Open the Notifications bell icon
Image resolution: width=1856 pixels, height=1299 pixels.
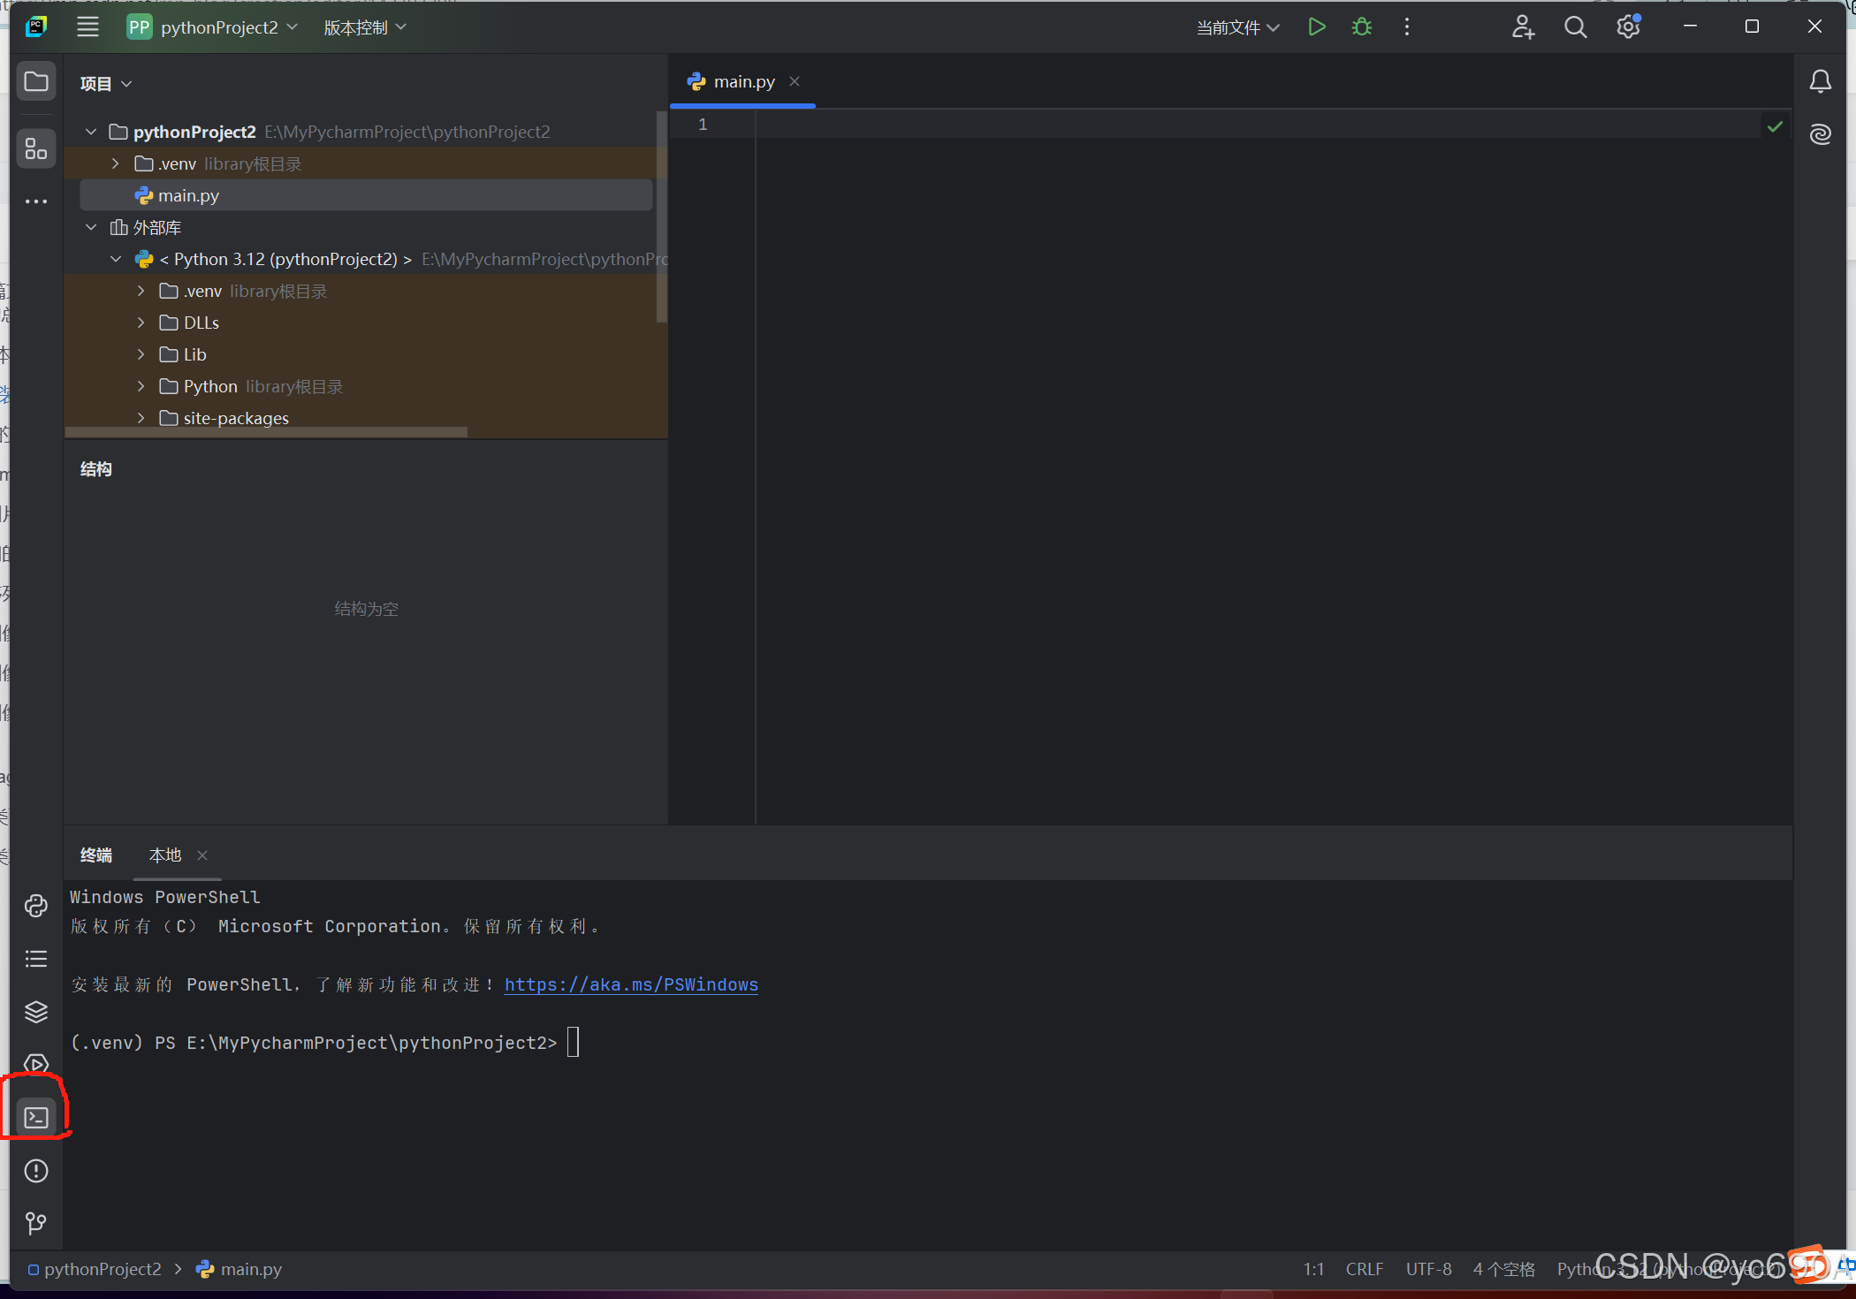1820,82
